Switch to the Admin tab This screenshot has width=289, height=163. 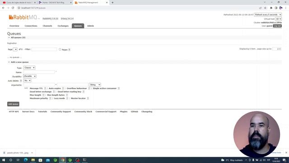pyautogui.click(x=90, y=26)
